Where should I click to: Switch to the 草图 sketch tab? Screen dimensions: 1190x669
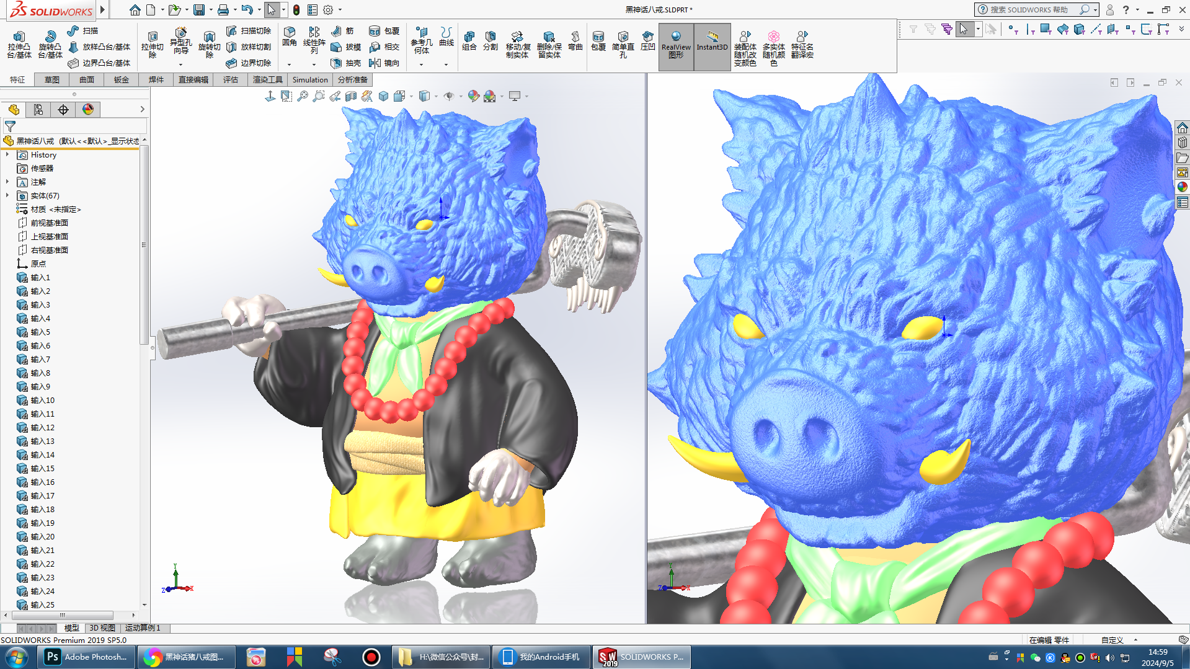click(x=52, y=79)
